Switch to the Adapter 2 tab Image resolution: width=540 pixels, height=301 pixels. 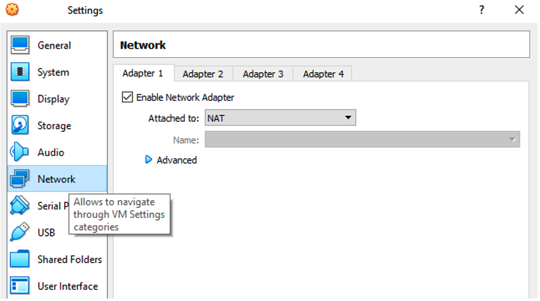click(203, 74)
